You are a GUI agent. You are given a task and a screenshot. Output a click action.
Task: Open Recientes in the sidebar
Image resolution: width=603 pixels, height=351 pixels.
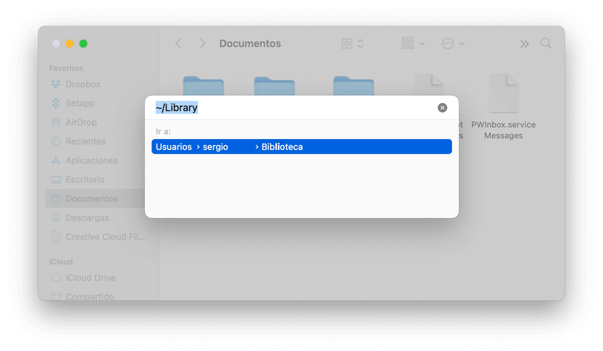pos(78,142)
